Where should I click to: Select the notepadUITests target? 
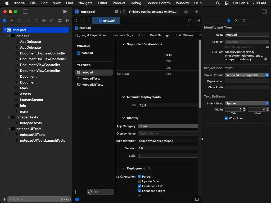click(94, 85)
